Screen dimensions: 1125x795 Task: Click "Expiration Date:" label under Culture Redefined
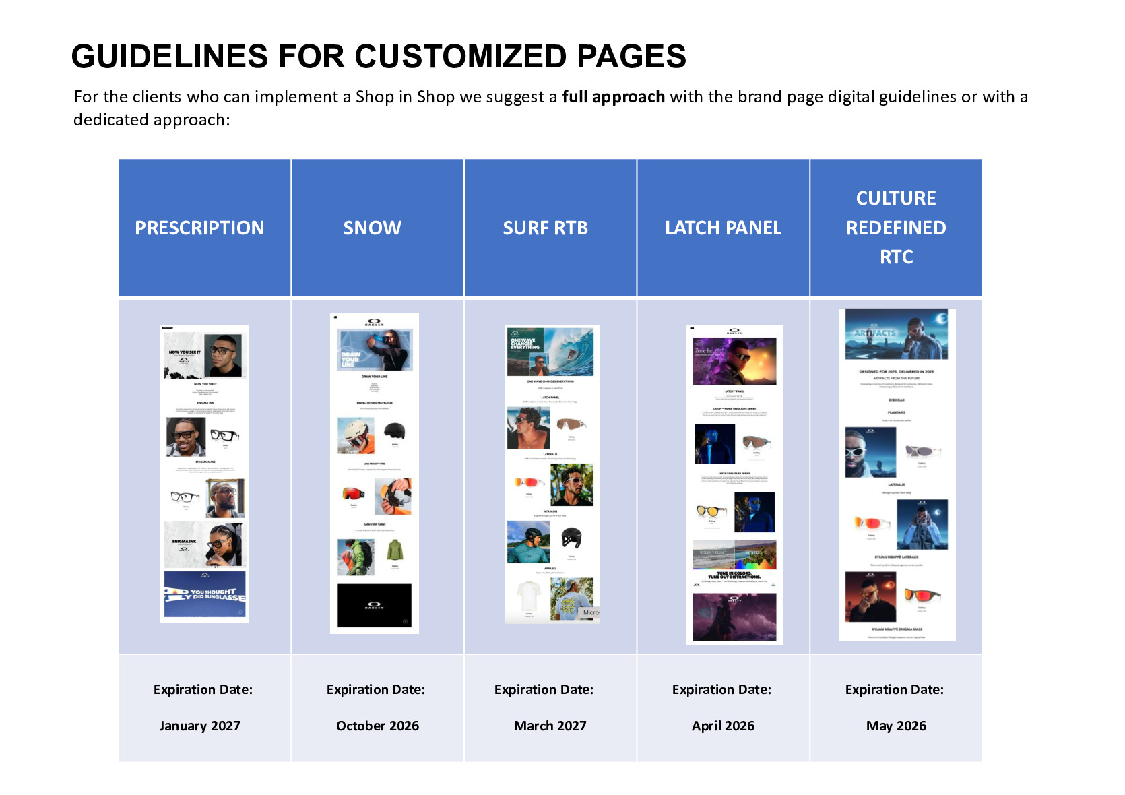point(895,689)
